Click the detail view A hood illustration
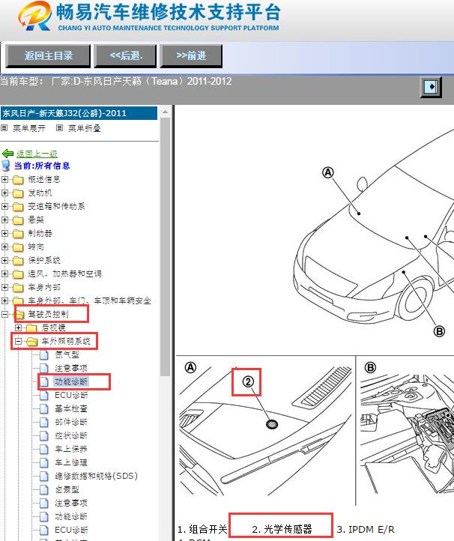This screenshot has height=541, width=454. tap(266, 432)
